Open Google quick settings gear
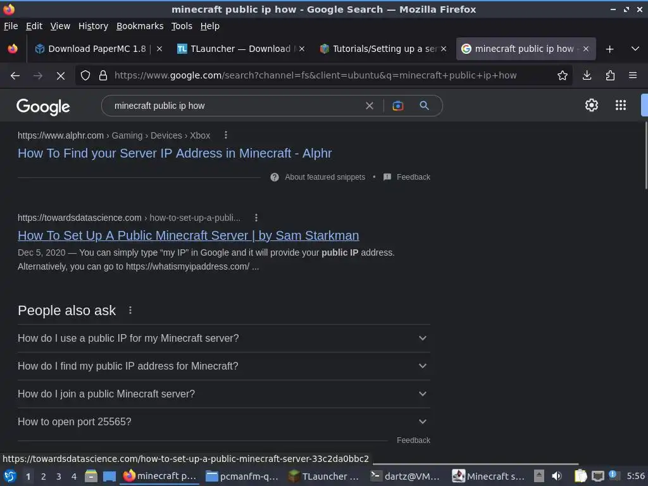Viewport: 648px width, 486px height. pyautogui.click(x=592, y=106)
